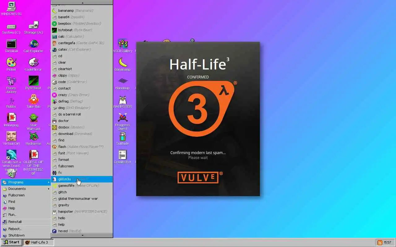Click the VULVE logo in splash
This screenshot has width=396, height=247.
[x=200, y=177]
